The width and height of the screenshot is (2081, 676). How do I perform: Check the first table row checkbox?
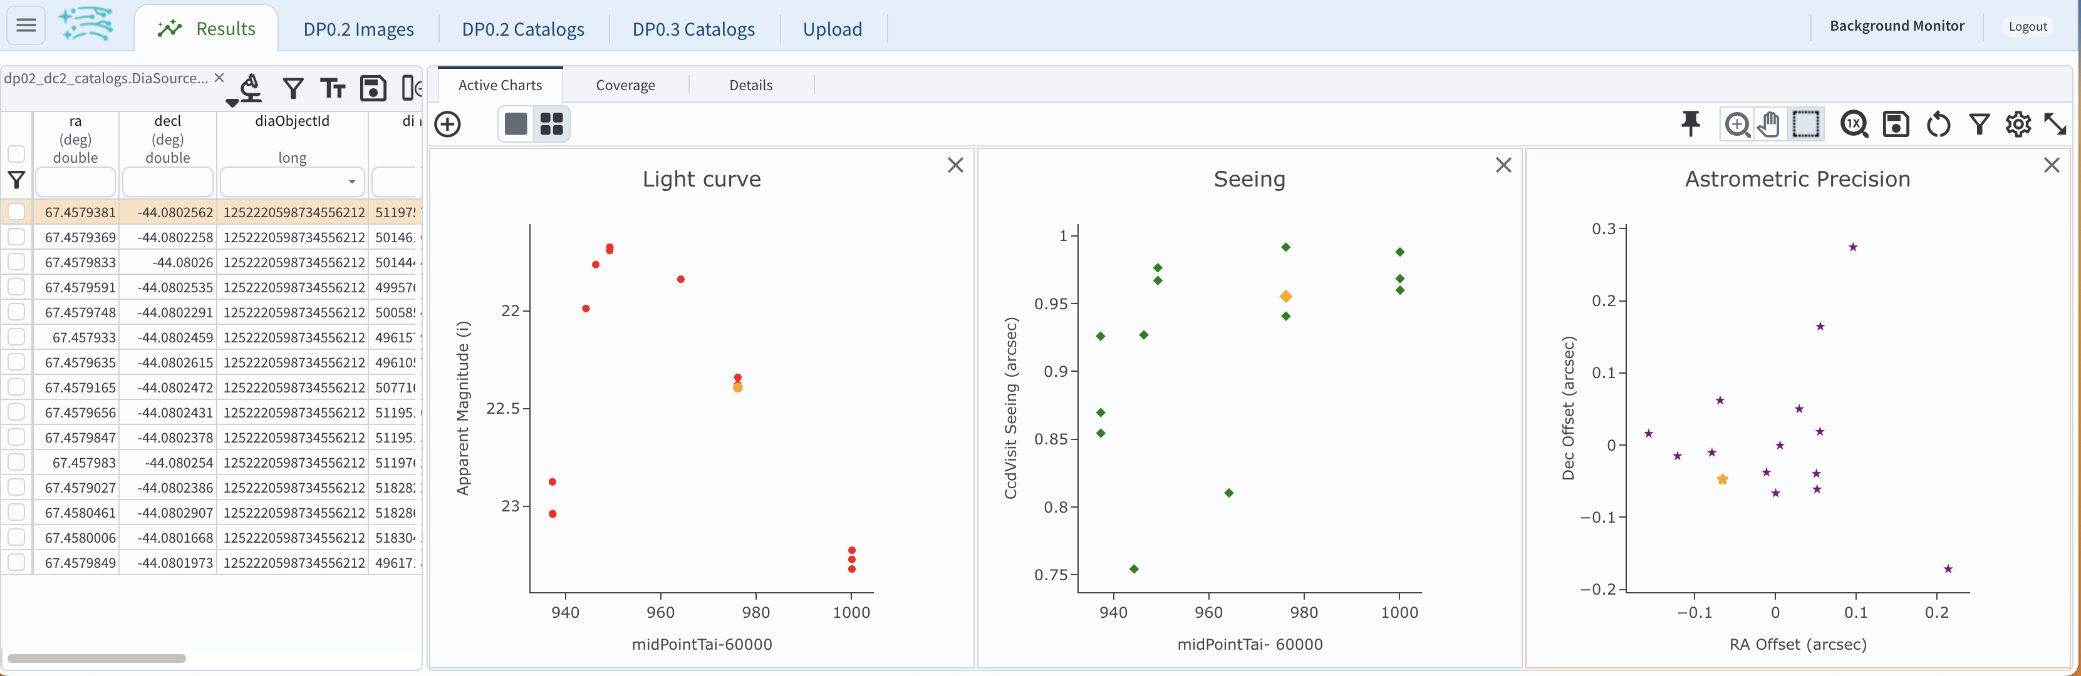click(x=16, y=212)
